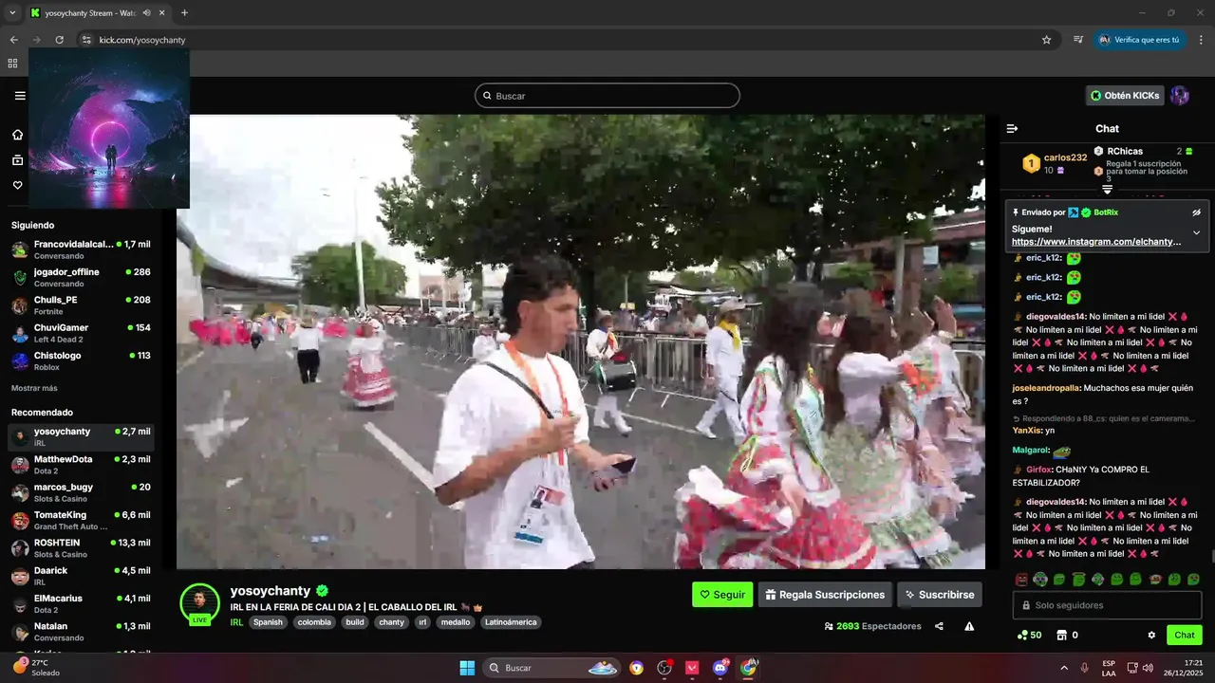This screenshot has height=683, width=1215.
Task: Open Francovidalalcal channel in Siguiendo
Action: (x=81, y=249)
